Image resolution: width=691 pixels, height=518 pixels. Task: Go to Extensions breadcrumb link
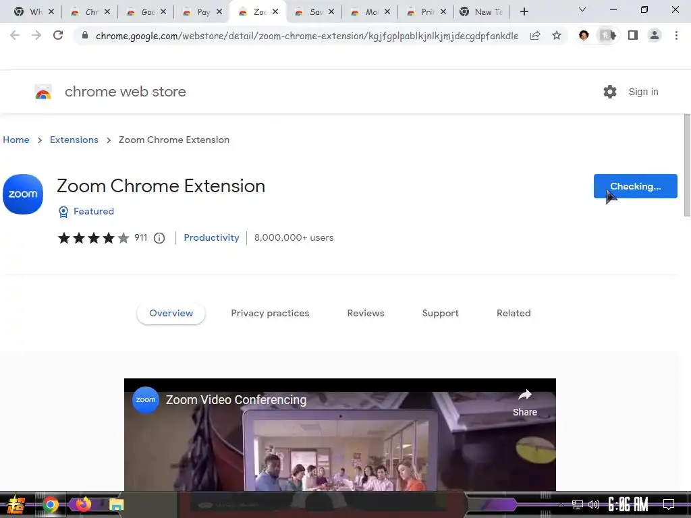tap(74, 140)
